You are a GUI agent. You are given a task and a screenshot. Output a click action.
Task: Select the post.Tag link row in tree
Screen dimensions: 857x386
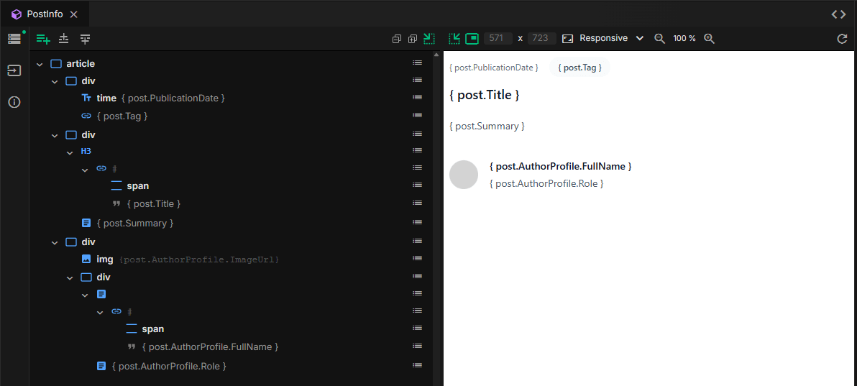point(232,116)
